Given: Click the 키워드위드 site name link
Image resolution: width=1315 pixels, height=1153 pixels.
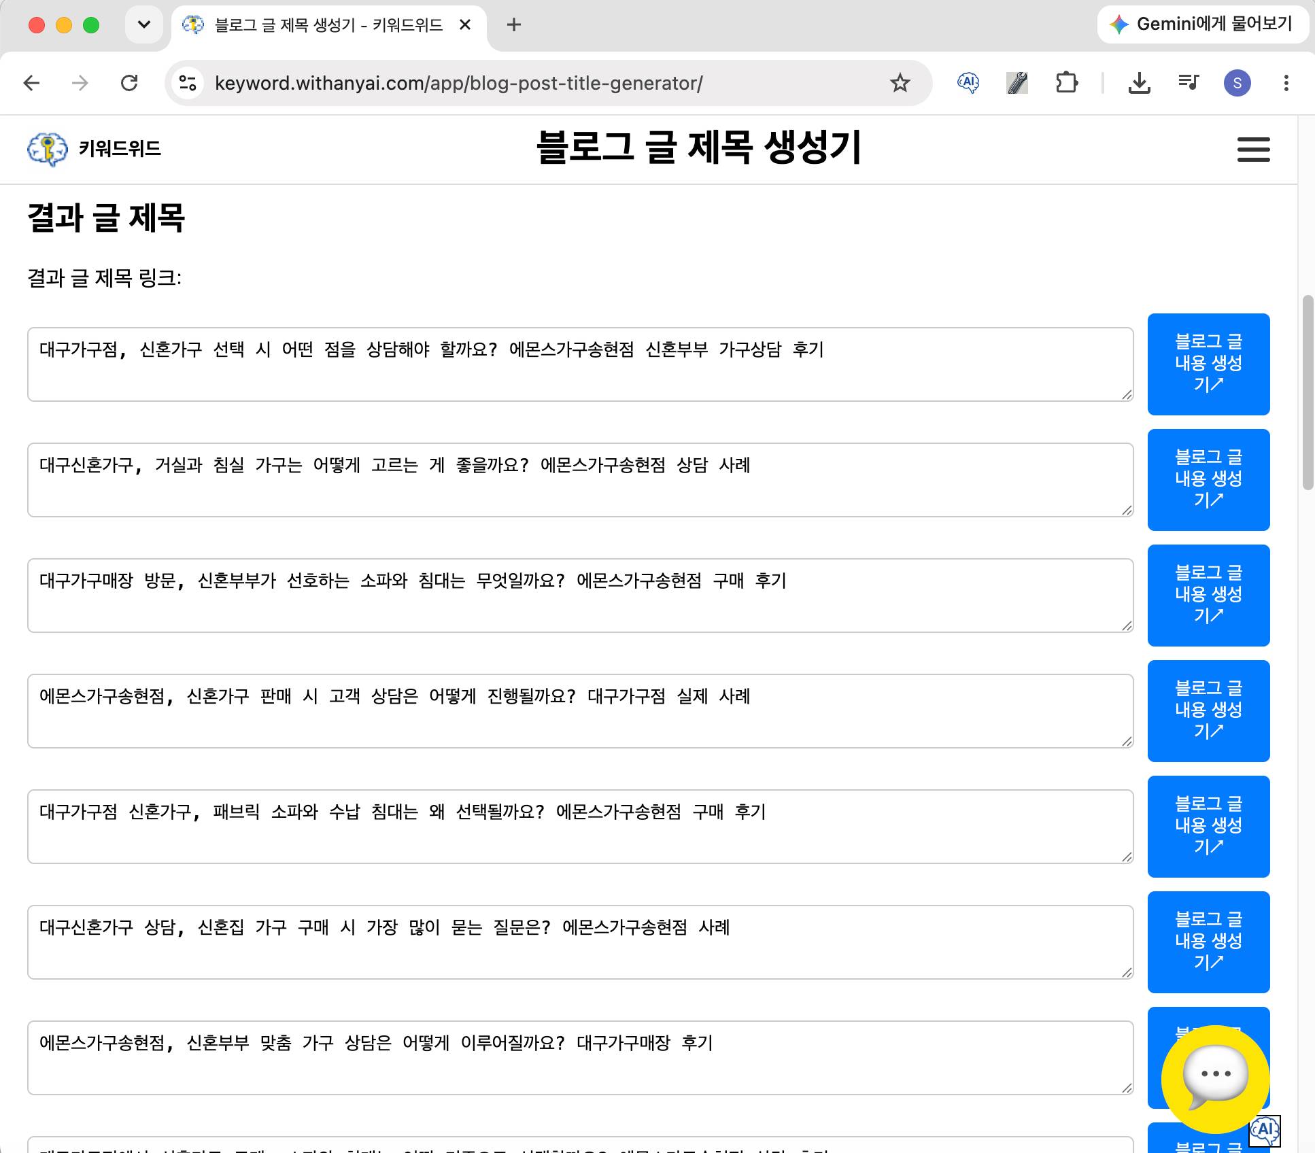Looking at the screenshot, I should [120, 149].
